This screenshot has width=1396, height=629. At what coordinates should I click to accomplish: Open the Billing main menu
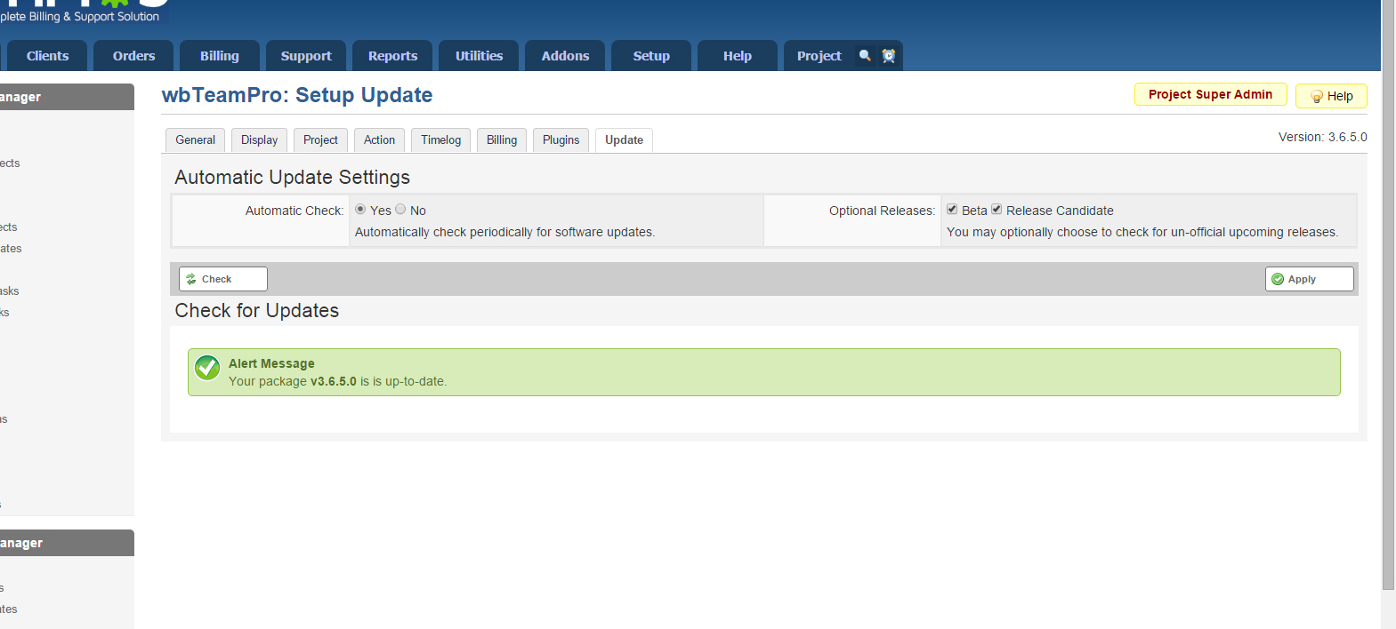pos(220,55)
